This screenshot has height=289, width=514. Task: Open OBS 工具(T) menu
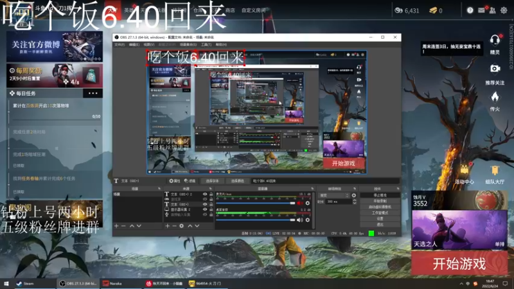click(x=206, y=44)
